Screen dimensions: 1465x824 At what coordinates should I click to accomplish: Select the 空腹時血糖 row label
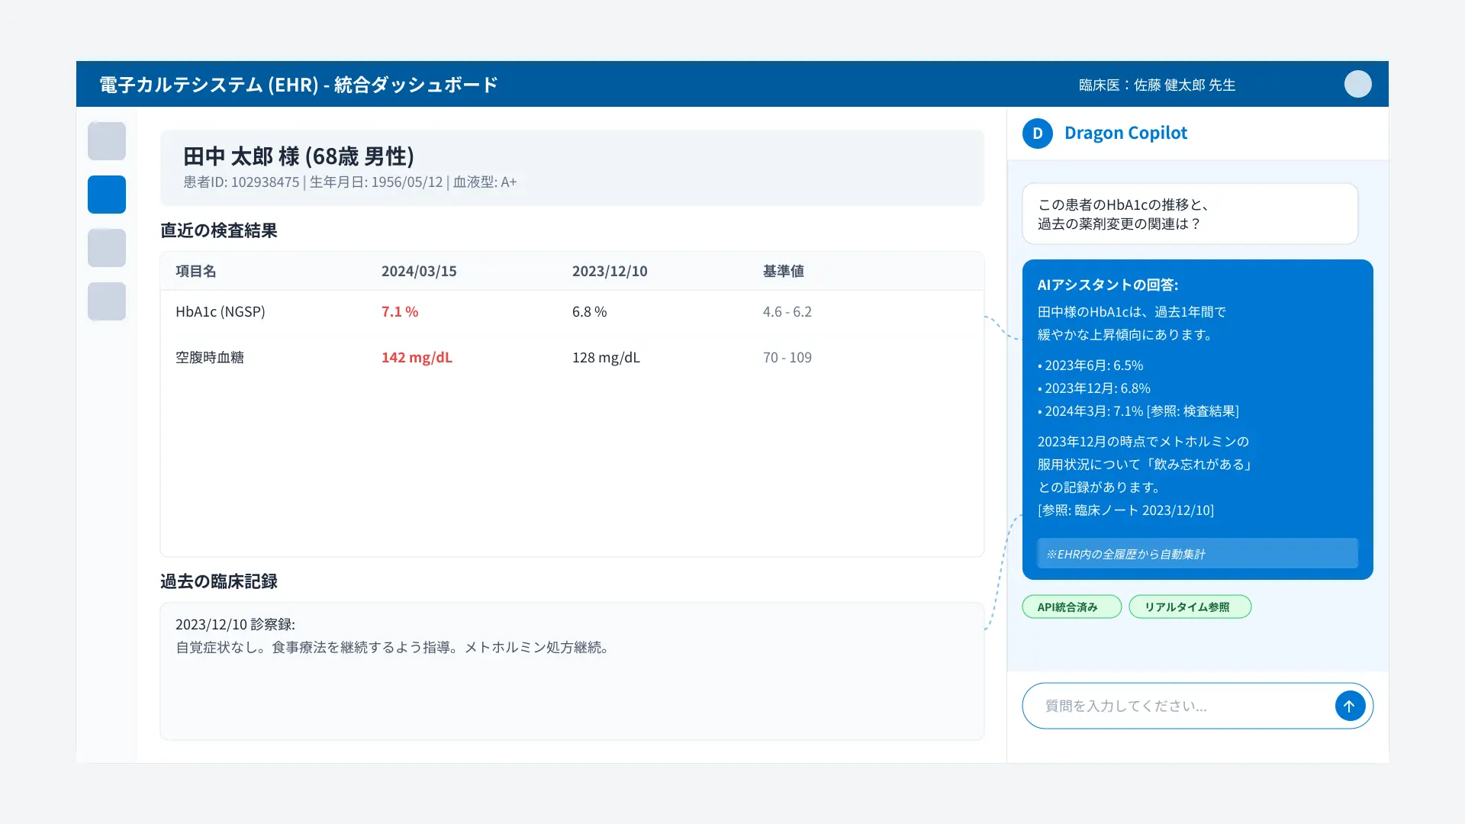click(210, 357)
